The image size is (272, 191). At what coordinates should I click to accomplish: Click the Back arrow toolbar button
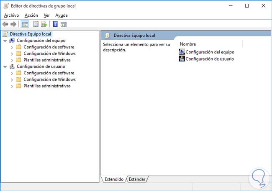(x=5, y=24)
